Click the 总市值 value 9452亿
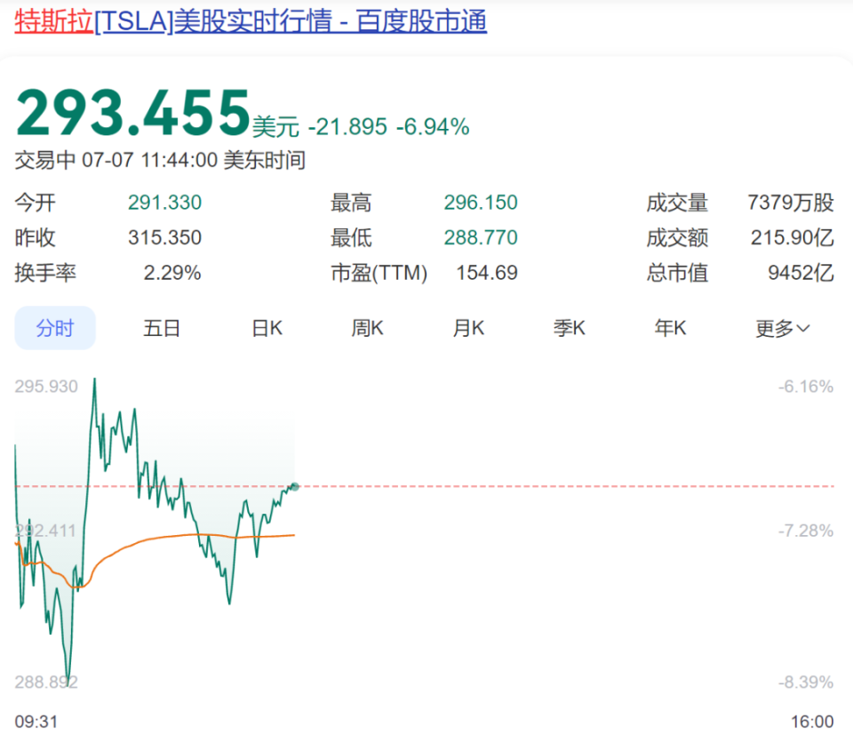The width and height of the screenshot is (853, 743). coord(801,273)
